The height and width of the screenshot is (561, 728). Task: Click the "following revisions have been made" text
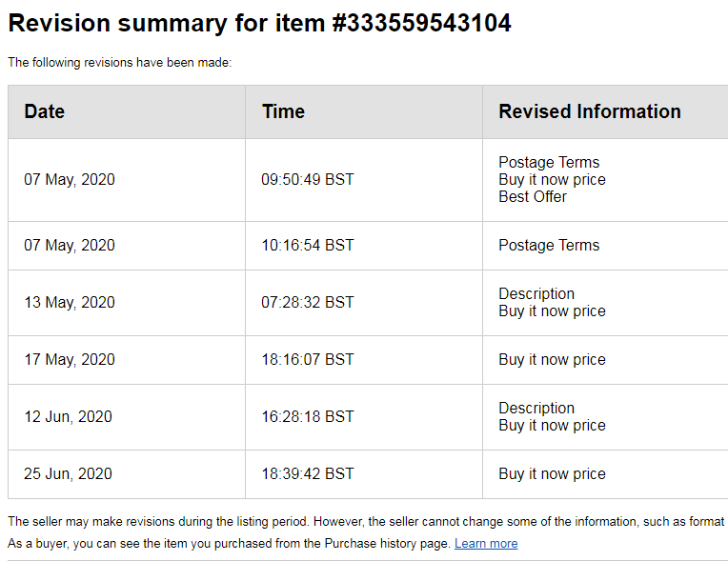(x=120, y=63)
